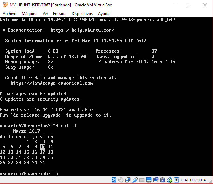Click day 31 in the calendar
The image size is (213, 184).
43,163
